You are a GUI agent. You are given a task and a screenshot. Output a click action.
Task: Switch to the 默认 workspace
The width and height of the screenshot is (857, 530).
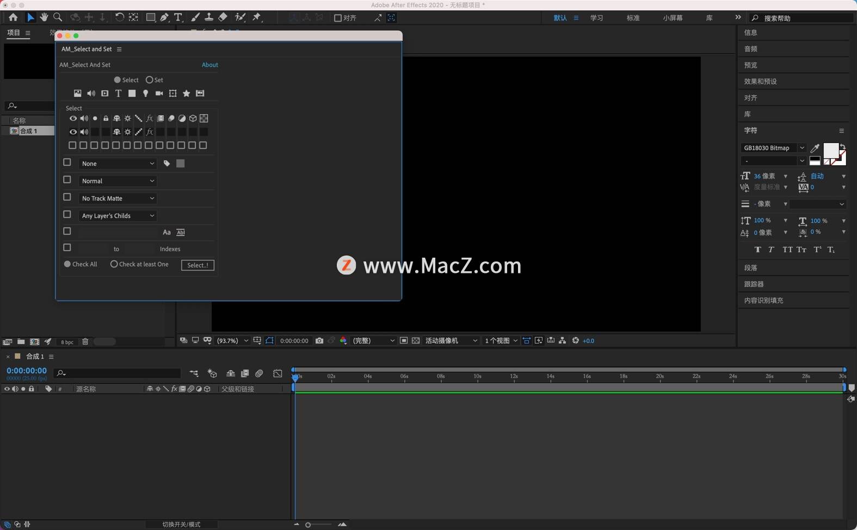click(x=560, y=18)
